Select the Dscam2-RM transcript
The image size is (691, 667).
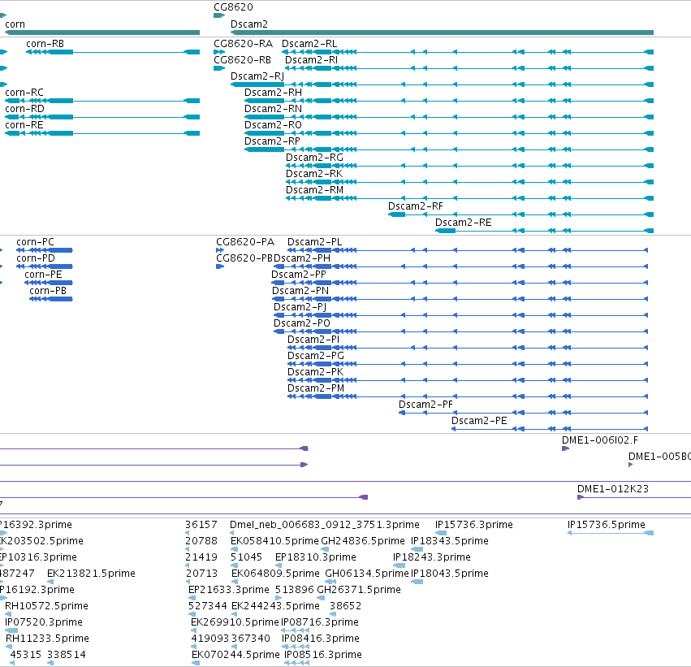click(x=470, y=198)
